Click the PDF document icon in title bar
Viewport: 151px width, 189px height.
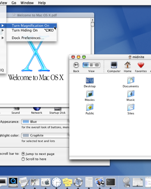pyautogui.click(x=14, y=15)
